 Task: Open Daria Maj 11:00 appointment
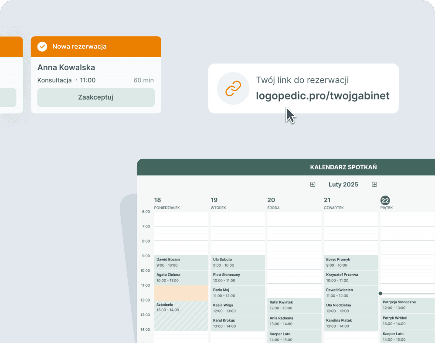click(x=238, y=293)
